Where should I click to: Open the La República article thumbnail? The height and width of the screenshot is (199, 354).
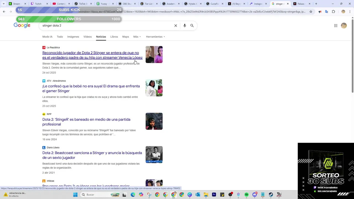(154, 54)
